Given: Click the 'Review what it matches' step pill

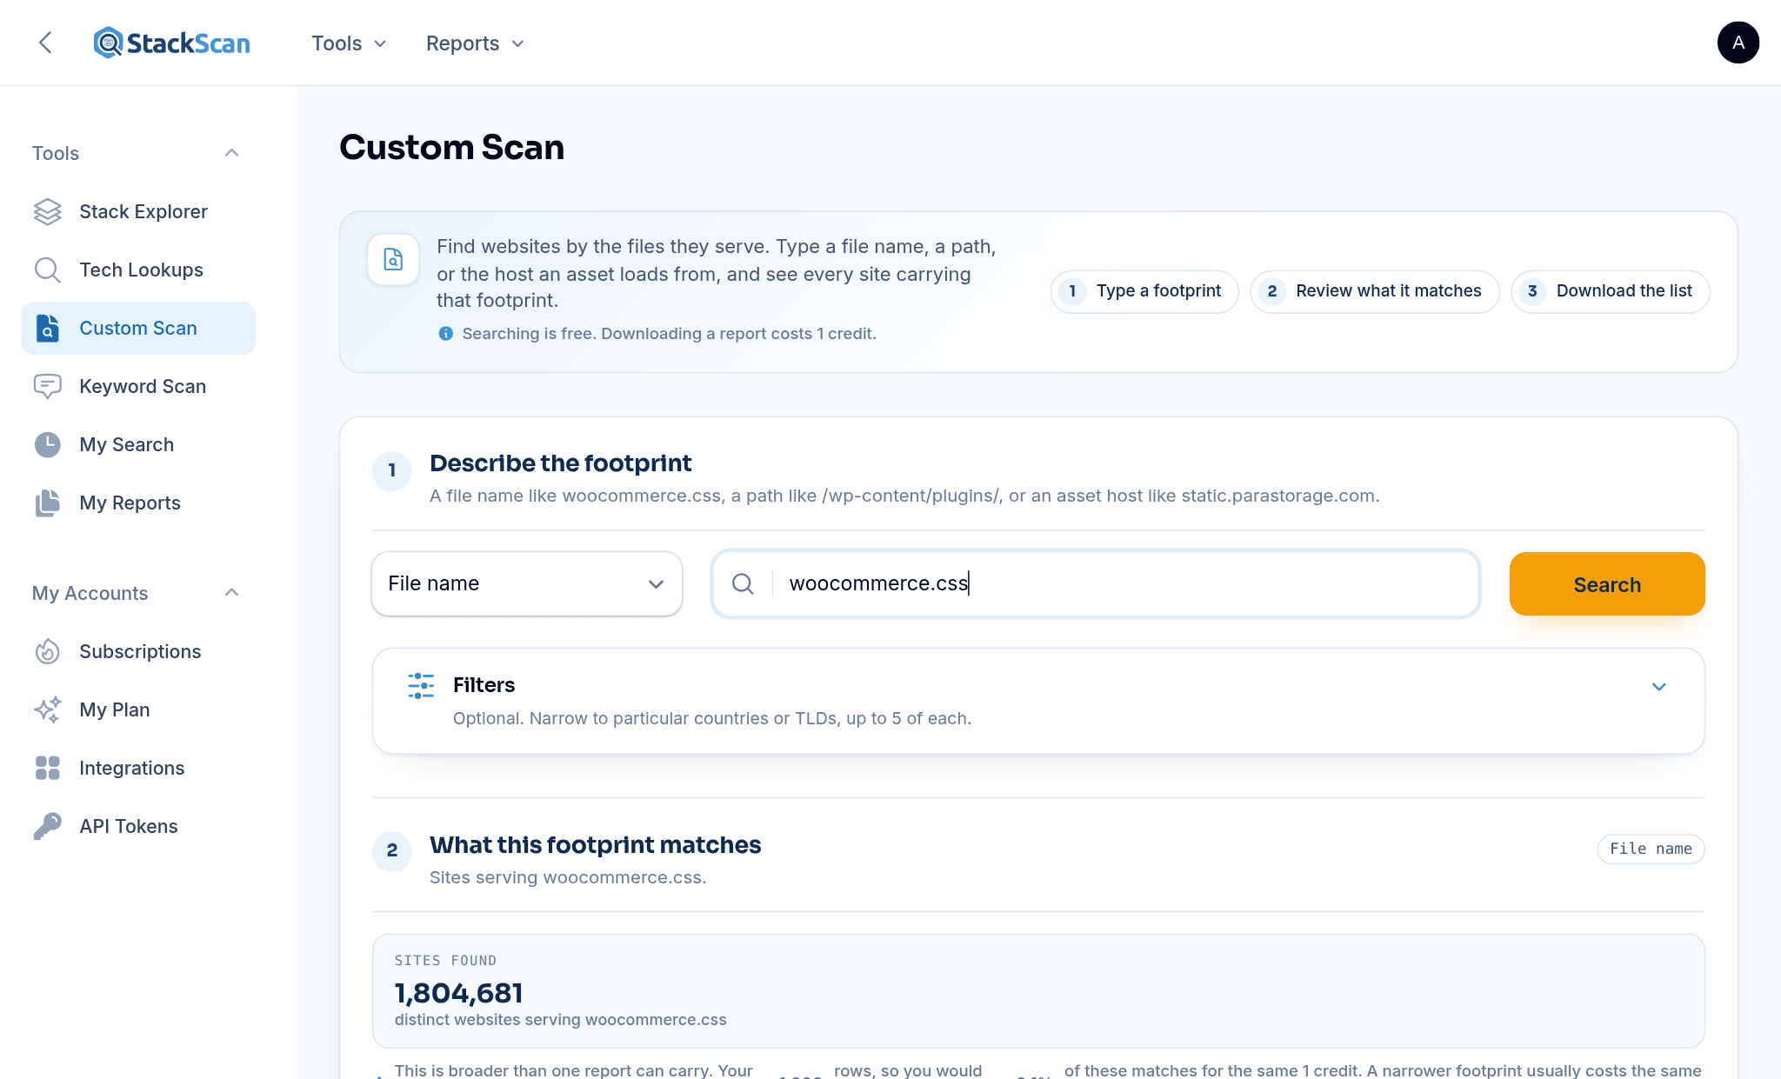Looking at the screenshot, I should [1375, 291].
